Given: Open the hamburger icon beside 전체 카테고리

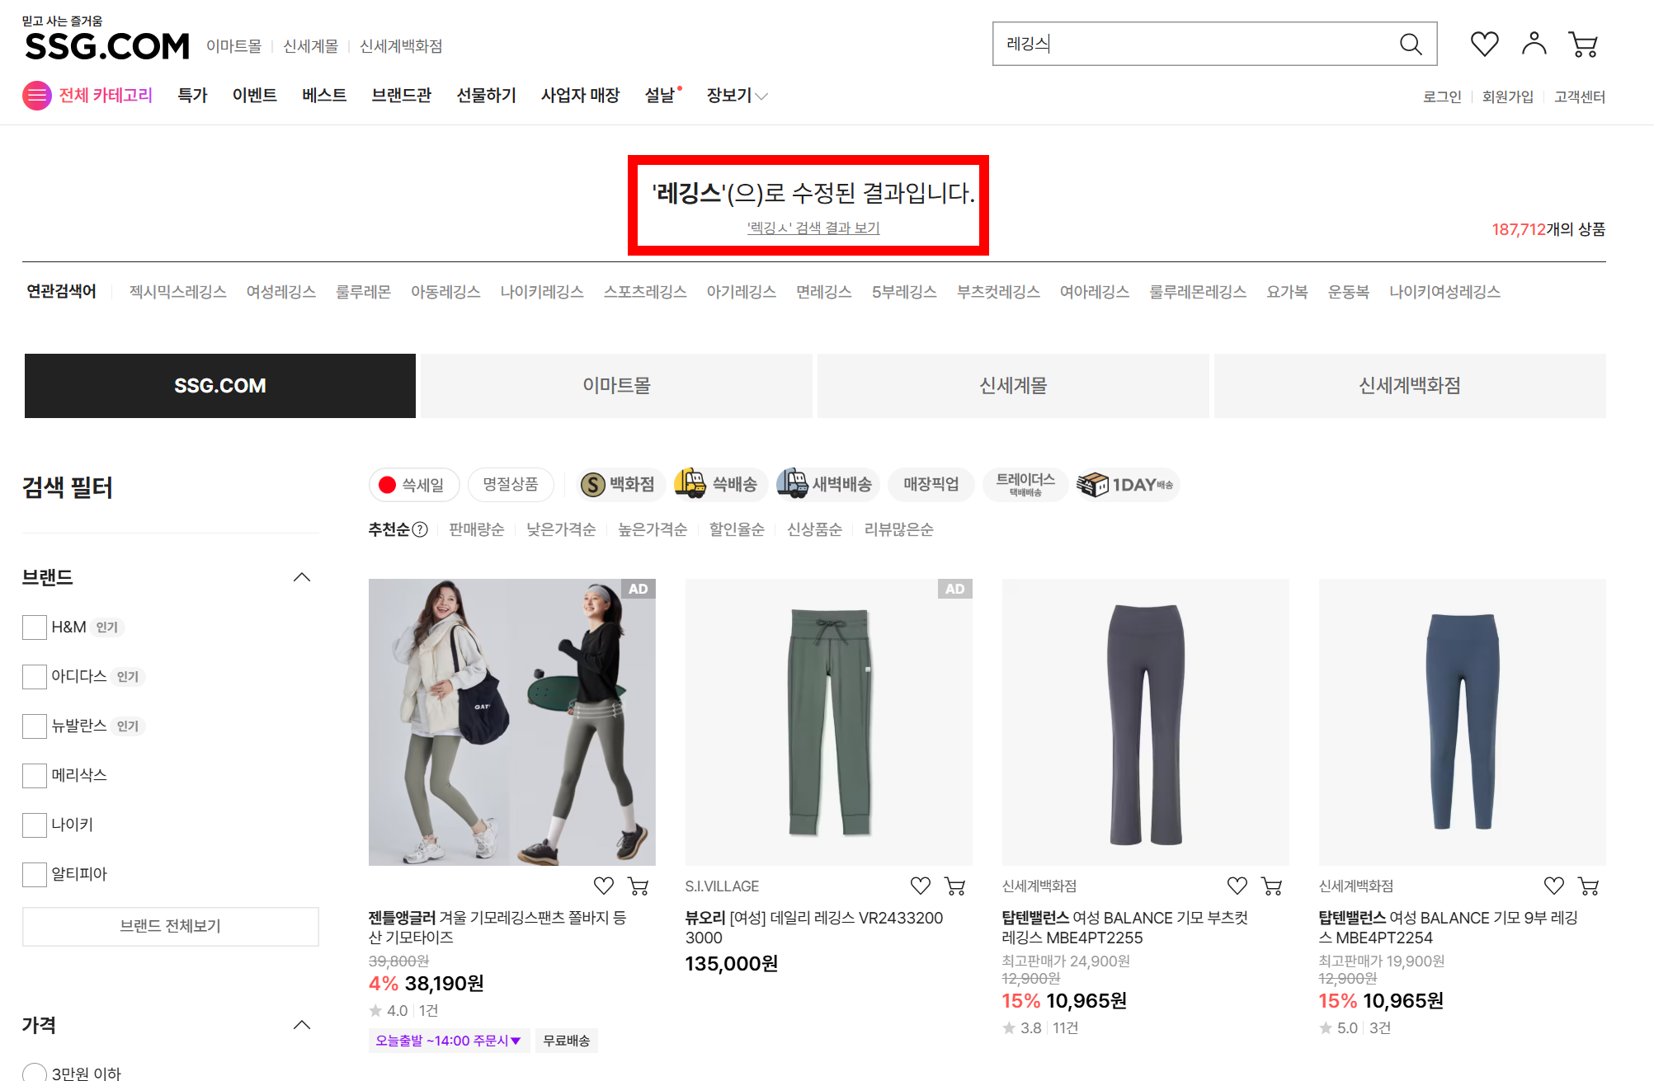Looking at the screenshot, I should 36,96.
